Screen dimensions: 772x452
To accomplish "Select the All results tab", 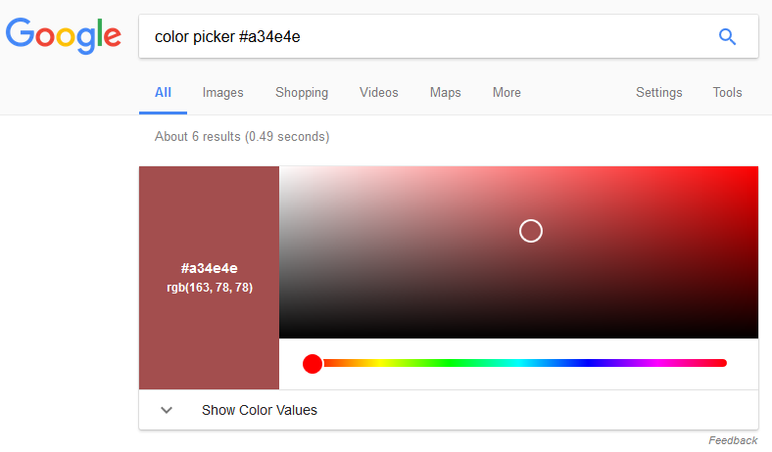I will (163, 93).
